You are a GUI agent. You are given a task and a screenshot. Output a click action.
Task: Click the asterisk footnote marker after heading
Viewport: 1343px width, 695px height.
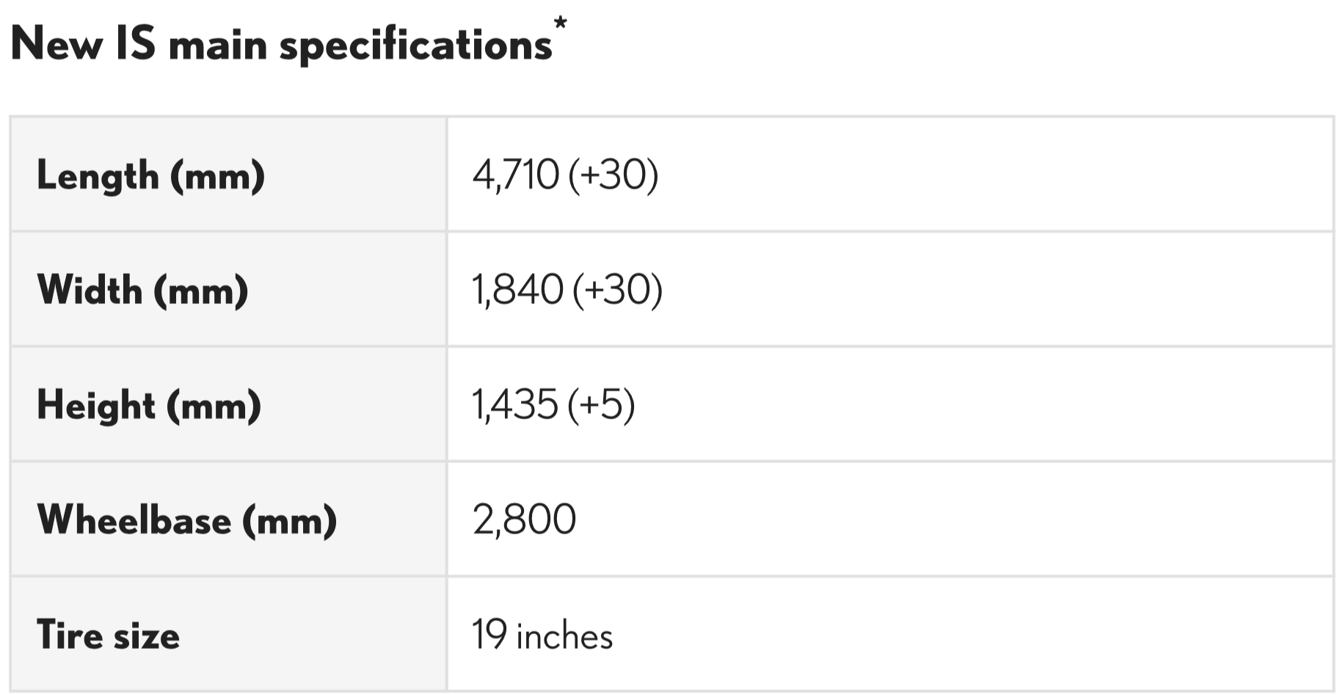click(x=561, y=23)
